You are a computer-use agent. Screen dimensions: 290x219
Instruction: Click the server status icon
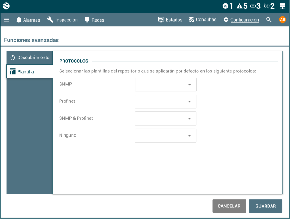pos(282,6)
